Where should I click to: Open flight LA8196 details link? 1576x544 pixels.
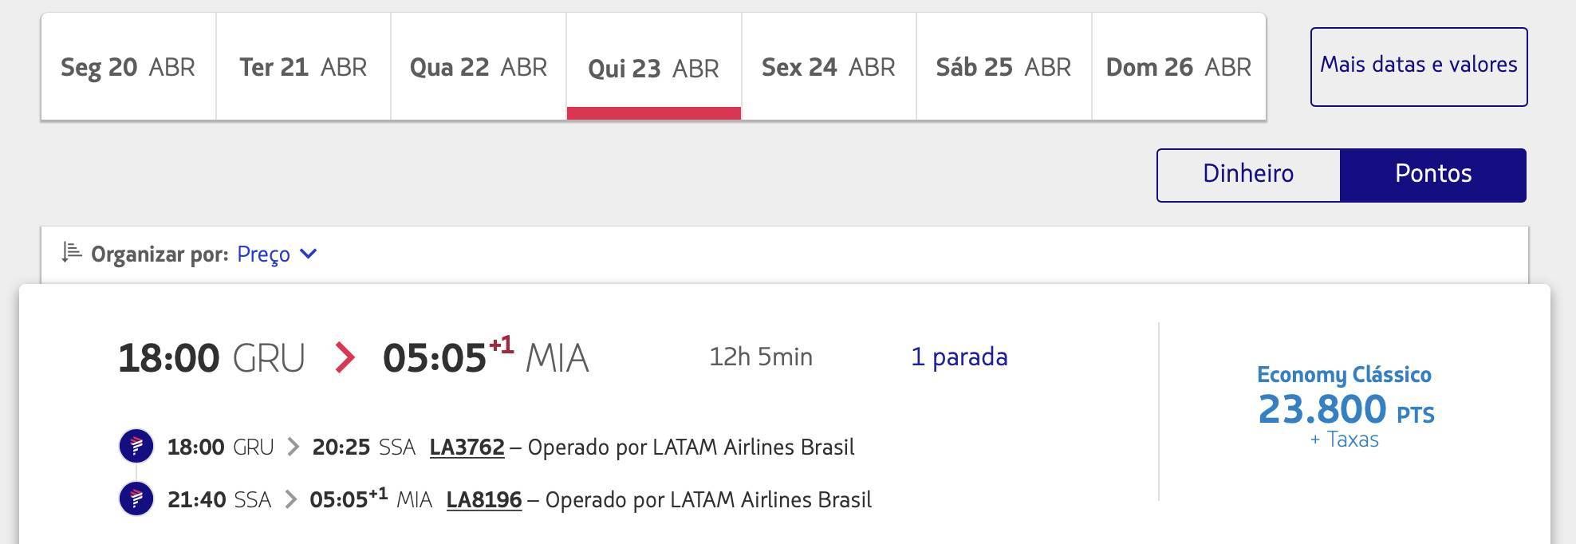coord(484,499)
